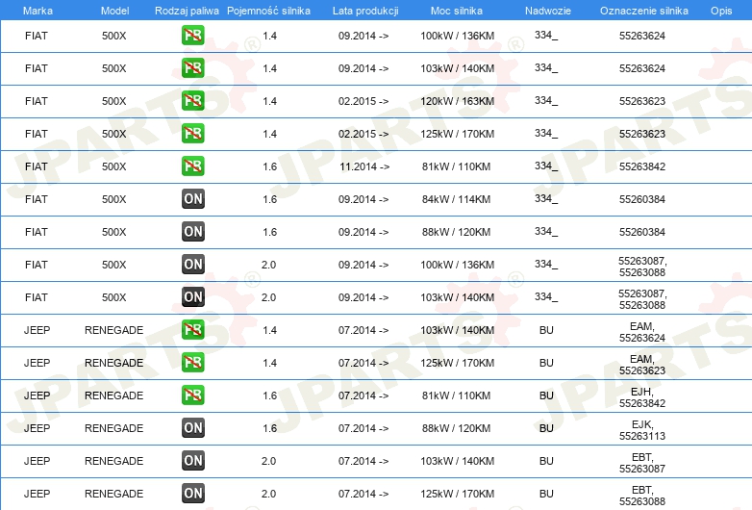Click petrol icon for Fiat 500X 81kW/110KM
The height and width of the screenshot is (510, 752).
point(192,166)
